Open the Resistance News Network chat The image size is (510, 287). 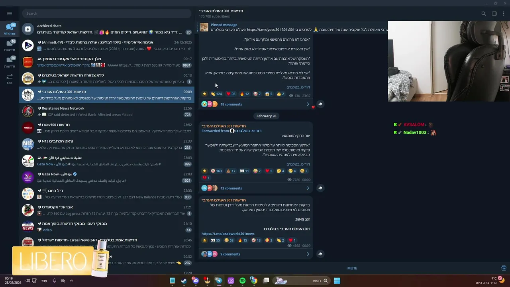tap(107, 111)
